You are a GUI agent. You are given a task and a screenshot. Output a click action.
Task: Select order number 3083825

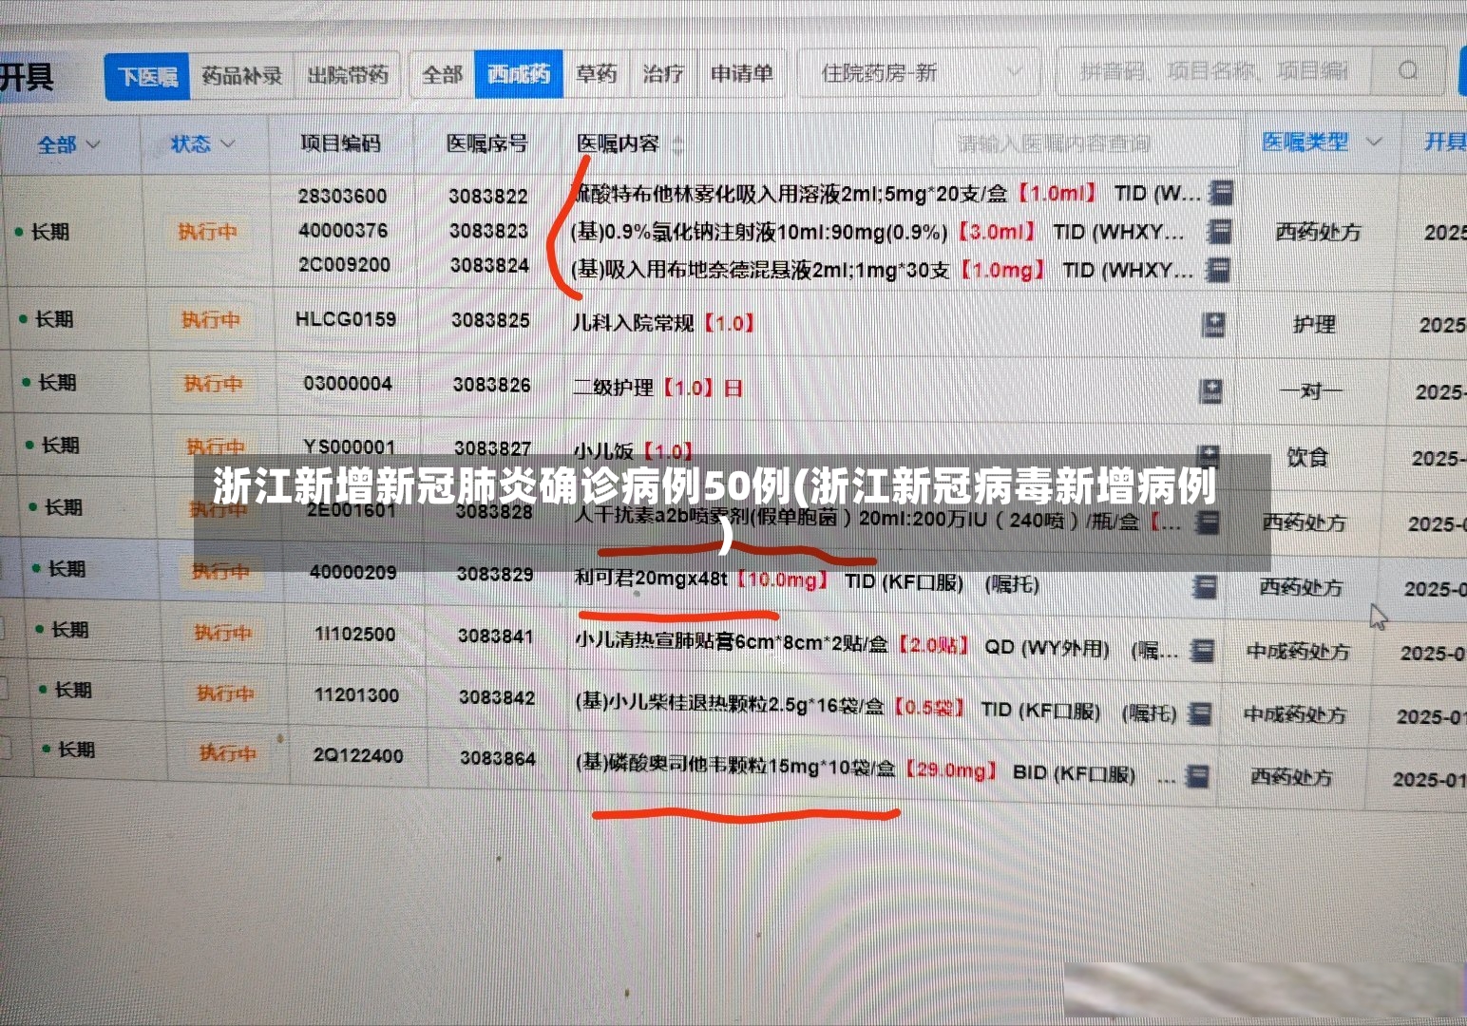[x=490, y=320]
